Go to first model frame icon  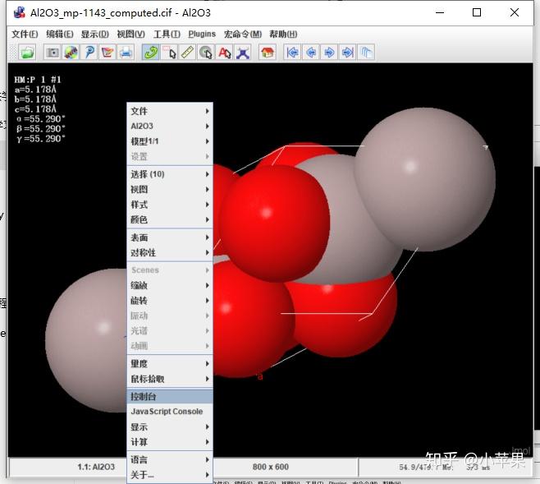(292, 52)
